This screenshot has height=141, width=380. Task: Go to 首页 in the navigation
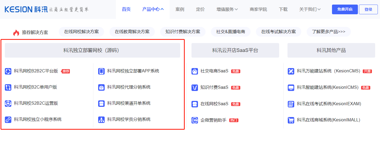(x=126, y=9)
